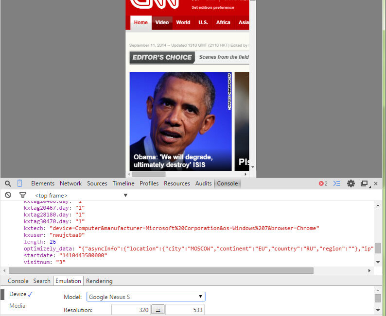This screenshot has height=316, width=386.
Task: Click visitnum value "3"
Action: (61, 262)
